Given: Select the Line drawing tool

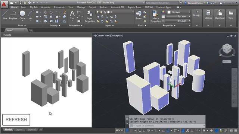Looking at the screenshot, I should [5, 15].
